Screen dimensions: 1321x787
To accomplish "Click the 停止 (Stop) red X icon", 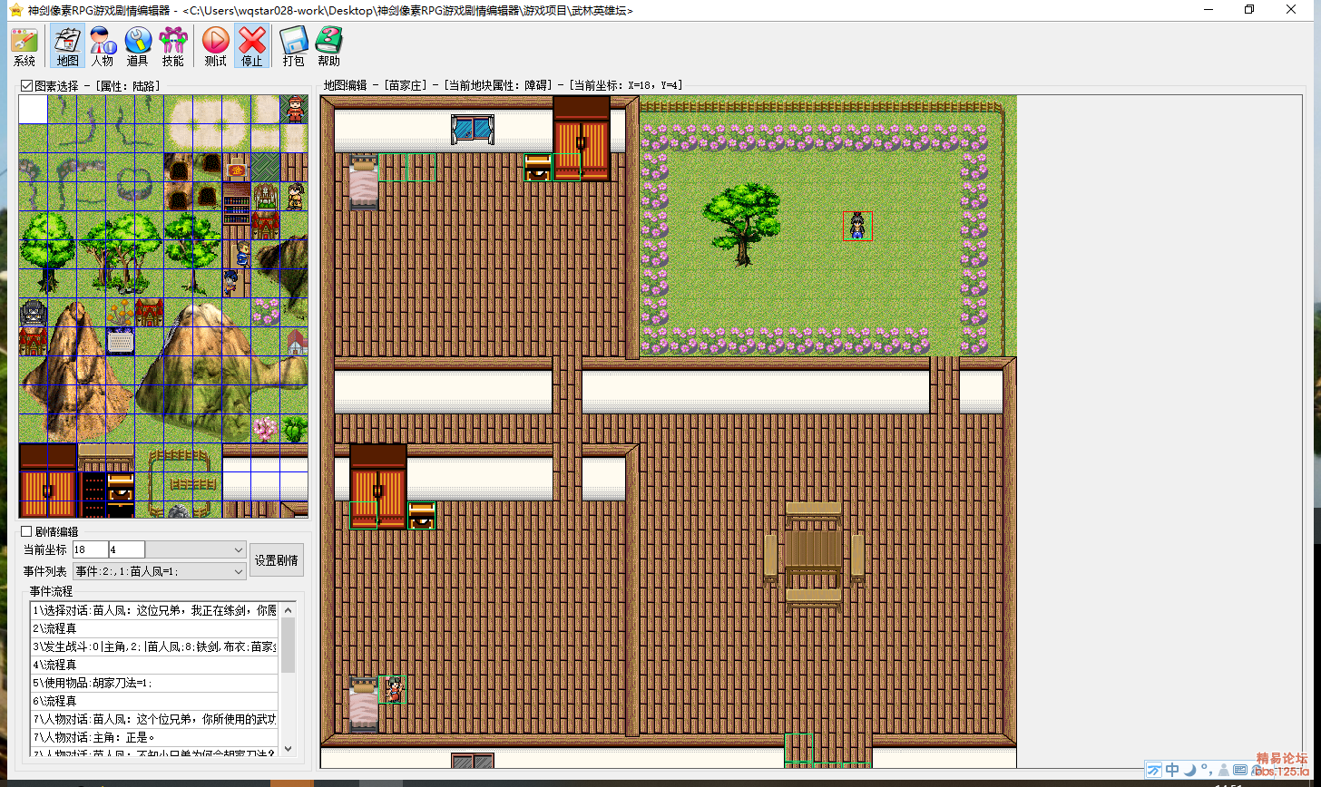I will click(251, 47).
